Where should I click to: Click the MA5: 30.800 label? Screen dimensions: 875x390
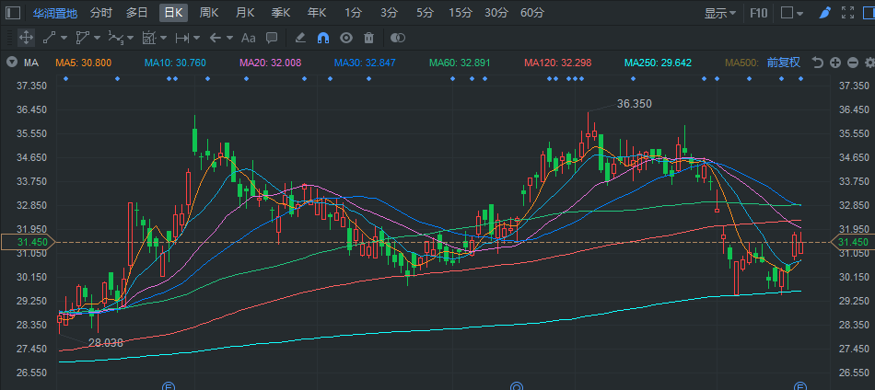(84, 63)
